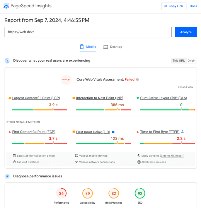Viewport: 201px width, 208px height.
Task: Click the green circle icon beside CLS
Action: (x=138, y=98)
